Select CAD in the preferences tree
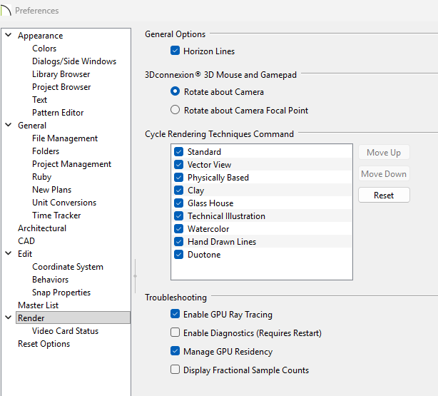The height and width of the screenshot is (396, 438). pyautogui.click(x=26, y=241)
